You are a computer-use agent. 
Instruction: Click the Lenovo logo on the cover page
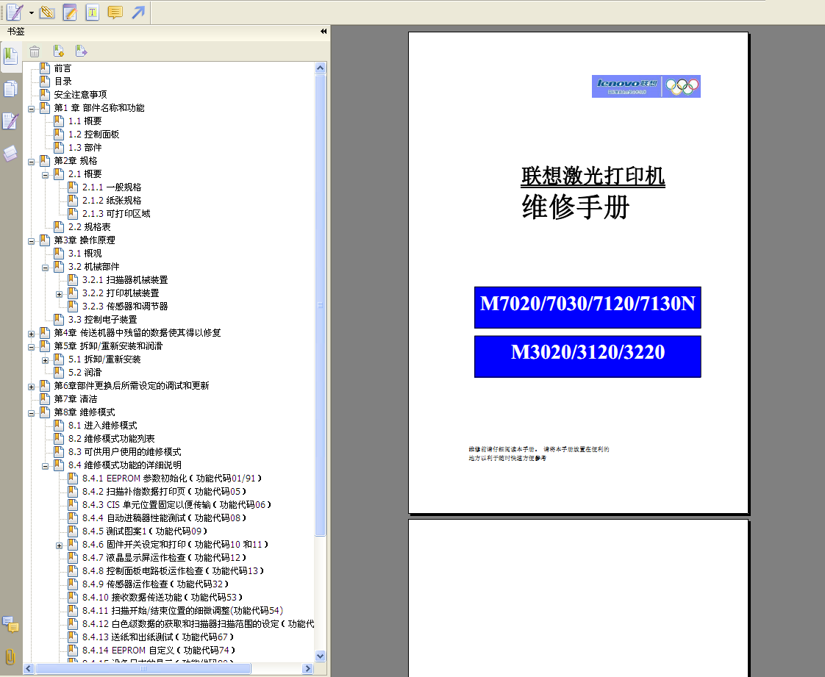[646, 86]
